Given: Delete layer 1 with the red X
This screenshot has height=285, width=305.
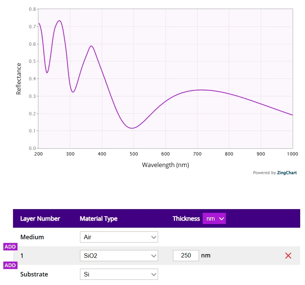Looking at the screenshot, I should coord(288,256).
